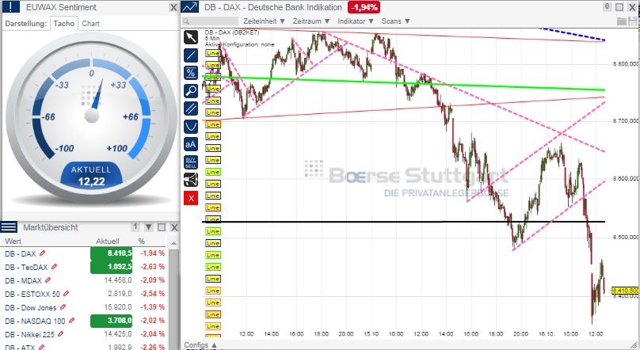Image resolution: width=640 pixels, height=350 pixels.
Task: Click the -1,39 % Dow Jones change value
Action: coord(153,307)
